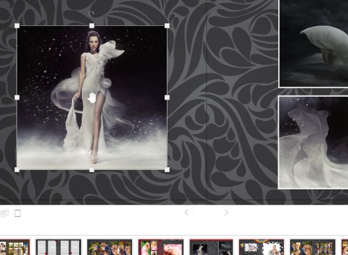Click the rotate handle above the selected photo
This screenshot has height=255, width=348.
tap(92, 14)
